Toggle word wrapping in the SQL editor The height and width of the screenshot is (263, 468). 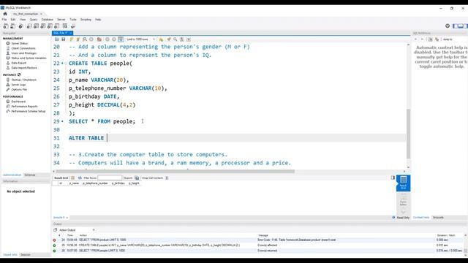point(189,39)
